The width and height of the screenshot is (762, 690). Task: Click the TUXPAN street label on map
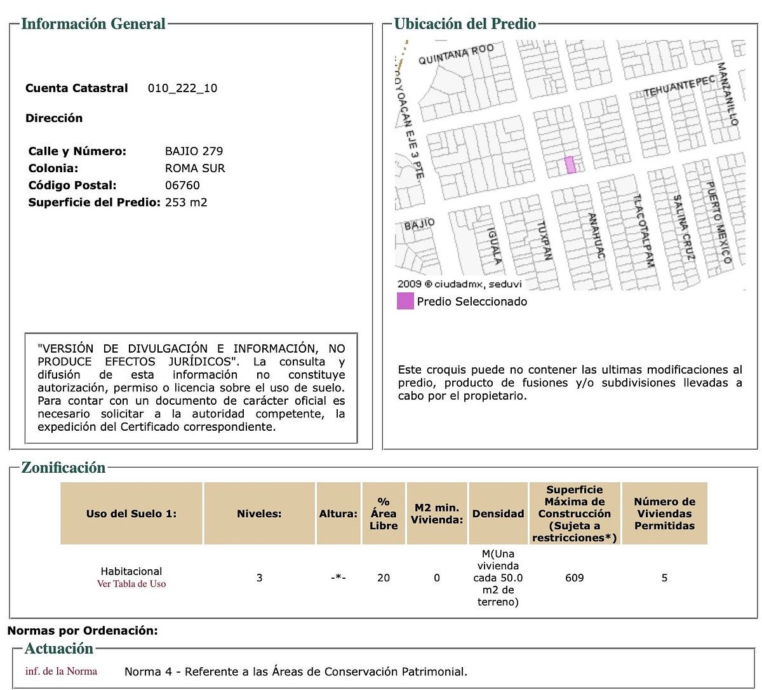(x=544, y=240)
